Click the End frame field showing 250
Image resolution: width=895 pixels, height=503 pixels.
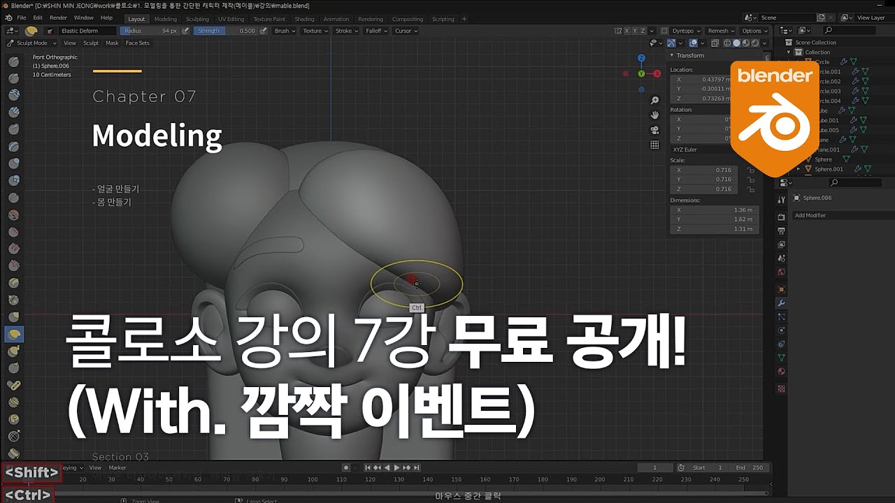[748, 467]
